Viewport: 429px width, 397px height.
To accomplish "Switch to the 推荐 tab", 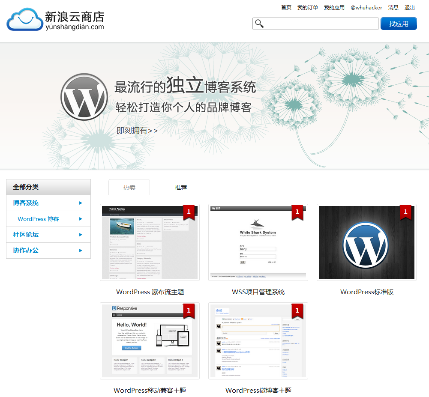I will point(180,188).
